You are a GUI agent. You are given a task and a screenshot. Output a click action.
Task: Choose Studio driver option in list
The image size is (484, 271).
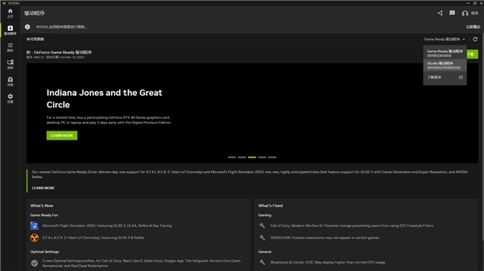(445, 65)
